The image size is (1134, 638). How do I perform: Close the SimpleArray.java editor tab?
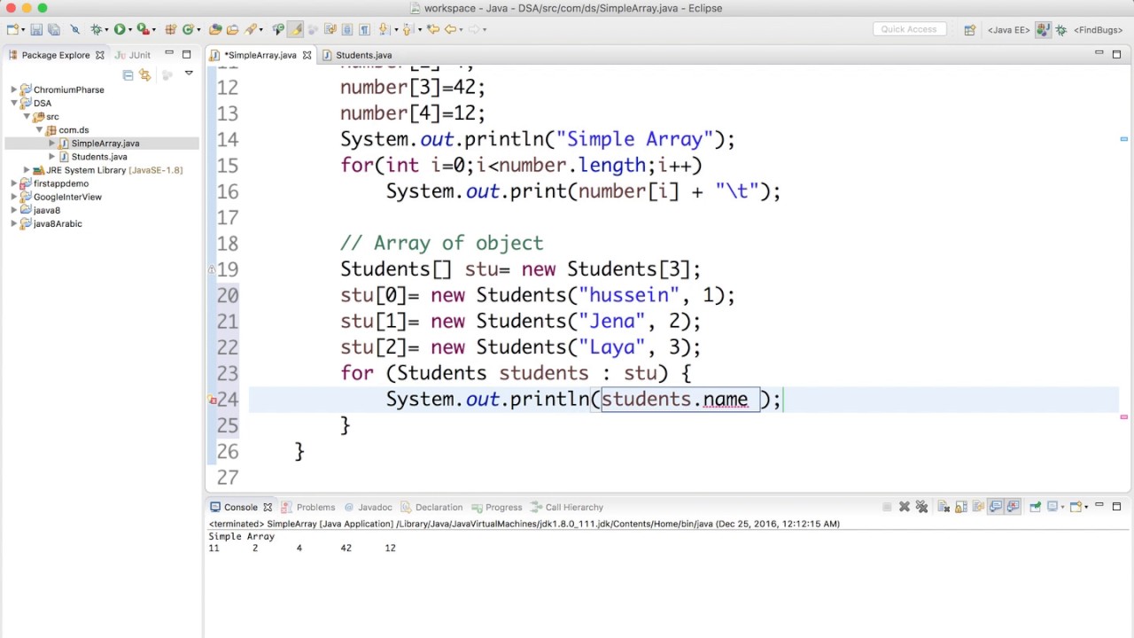click(307, 55)
